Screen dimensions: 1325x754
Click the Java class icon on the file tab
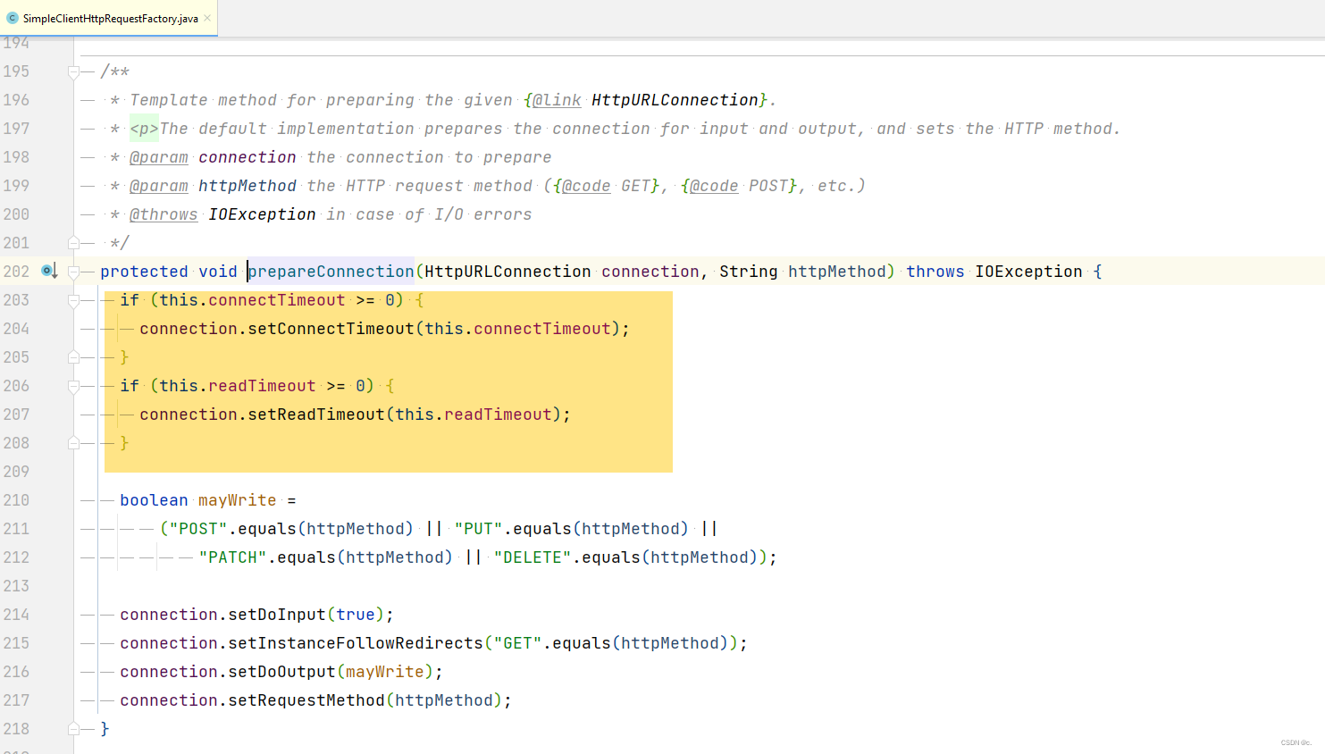click(13, 18)
